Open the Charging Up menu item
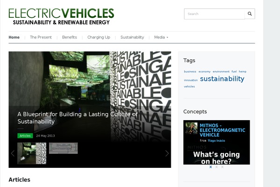Screen dimensions: 280x187 tap(99, 37)
